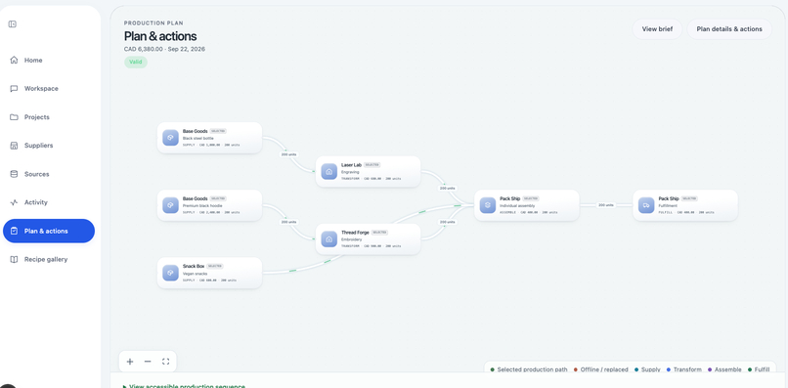The image size is (788, 388).
Task: Fit graph to view with frame icon
Action: pyautogui.click(x=166, y=362)
